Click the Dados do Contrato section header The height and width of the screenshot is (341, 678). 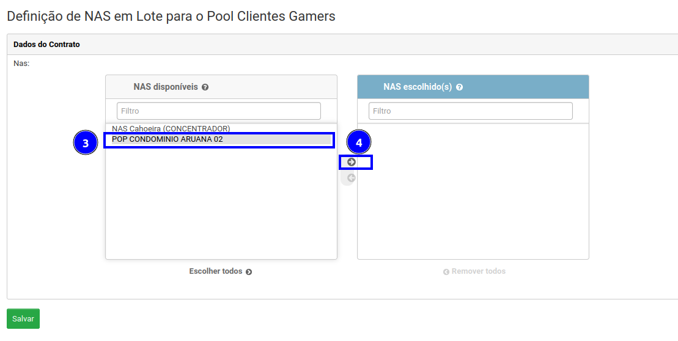pyautogui.click(x=46, y=45)
